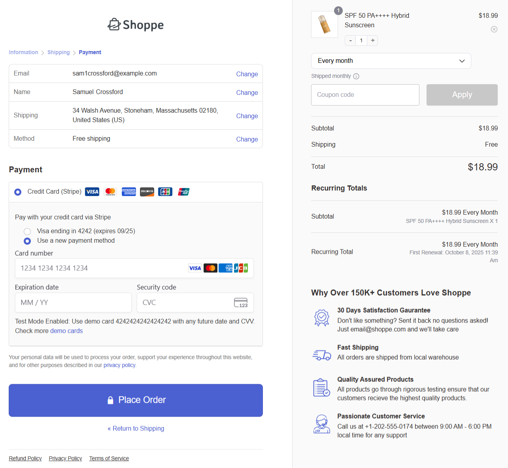The width and height of the screenshot is (508, 468).
Task: Remove the SPF 50 sunscreen from cart
Action: [x=494, y=29]
